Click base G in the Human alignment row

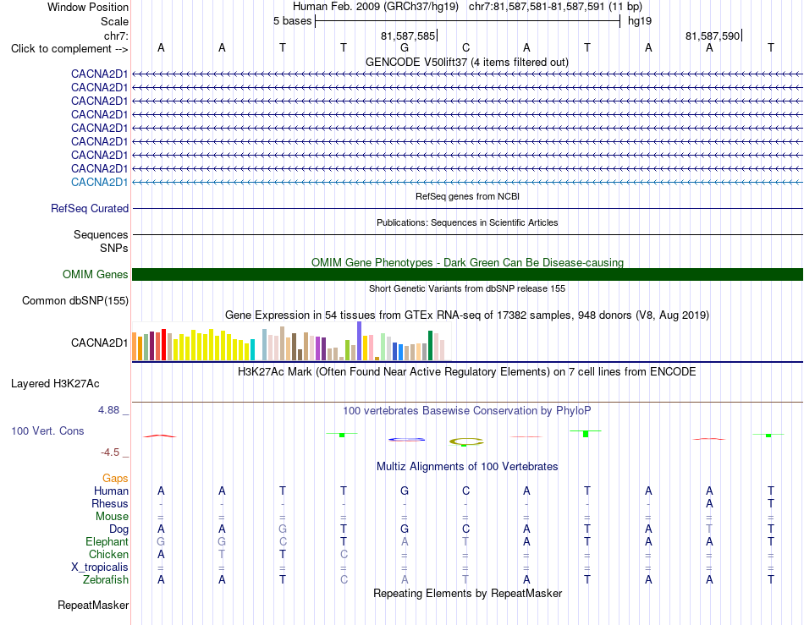coord(405,491)
